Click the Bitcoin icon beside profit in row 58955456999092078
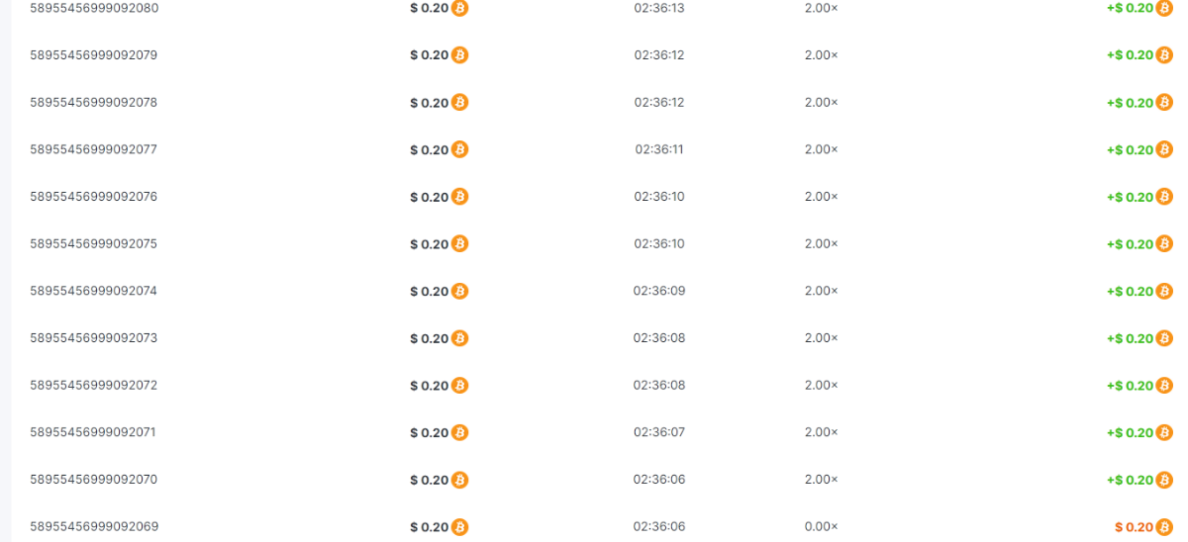Viewport: 1188px width, 542px height. [x=1164, y=103]
